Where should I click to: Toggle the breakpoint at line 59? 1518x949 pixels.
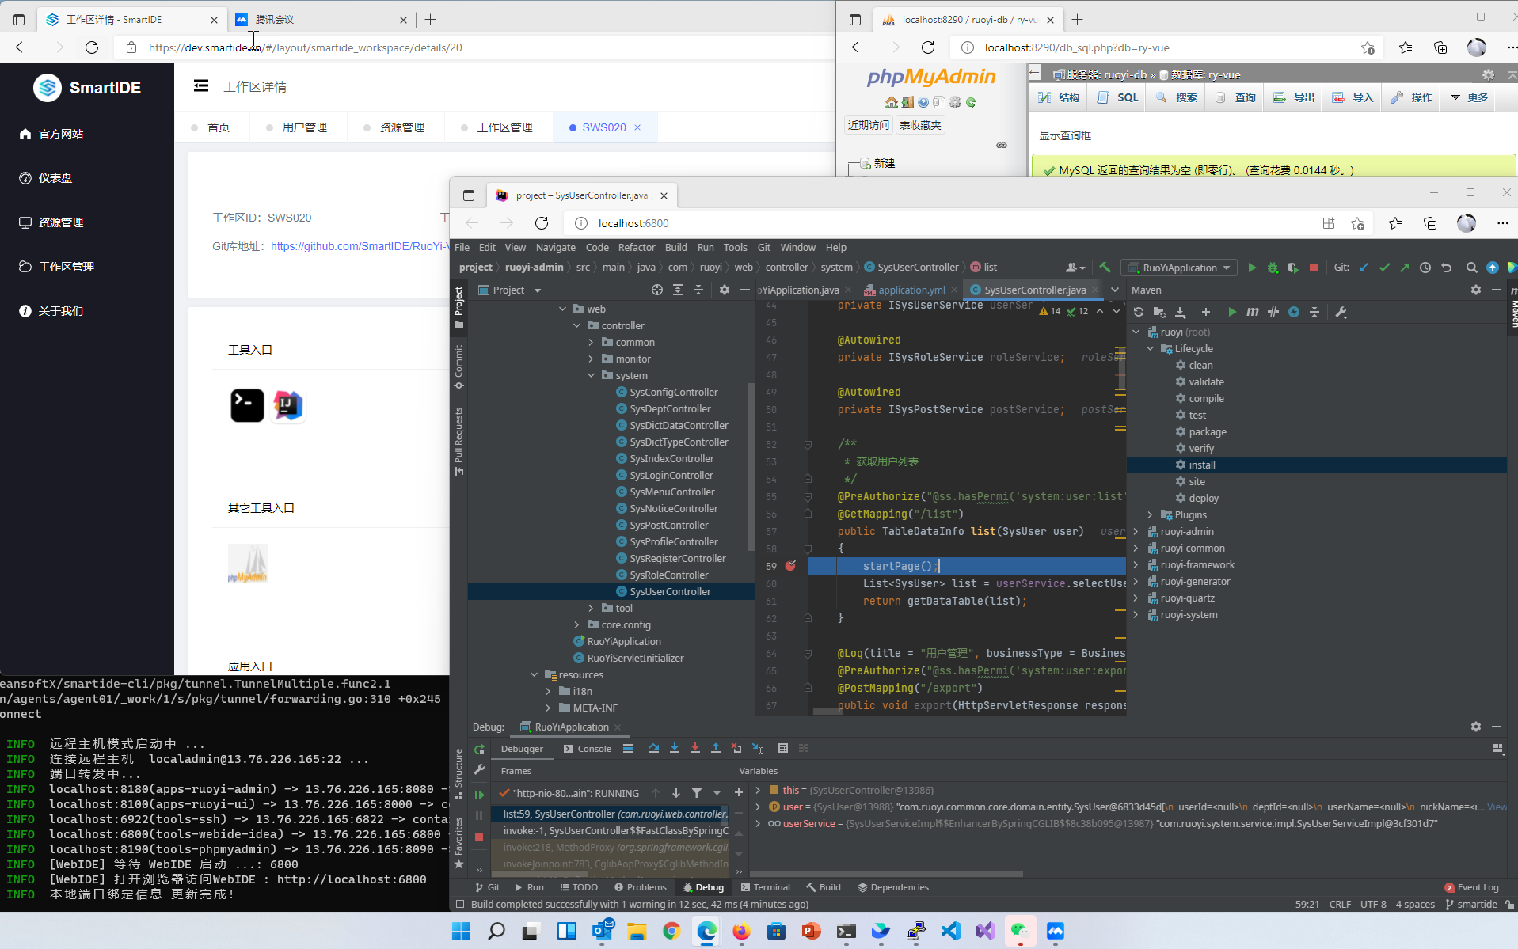point(791,566)
